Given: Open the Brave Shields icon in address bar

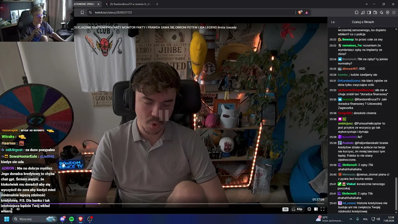Looking at the screenshot, I should coord(300,12).
